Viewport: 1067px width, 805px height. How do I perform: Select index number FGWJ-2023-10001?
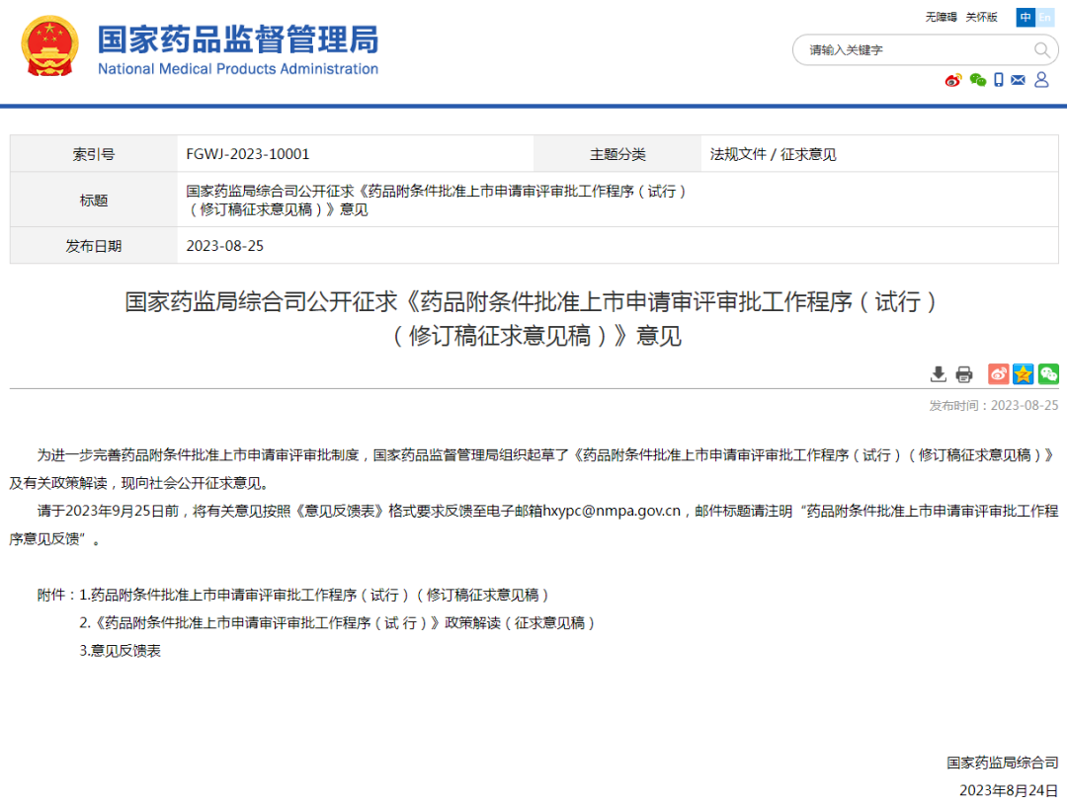tap(248, 154)
